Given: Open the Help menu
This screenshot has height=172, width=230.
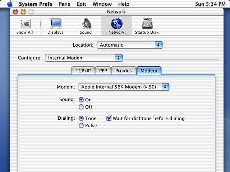Looking at the screenshot, I should point(124,4).
